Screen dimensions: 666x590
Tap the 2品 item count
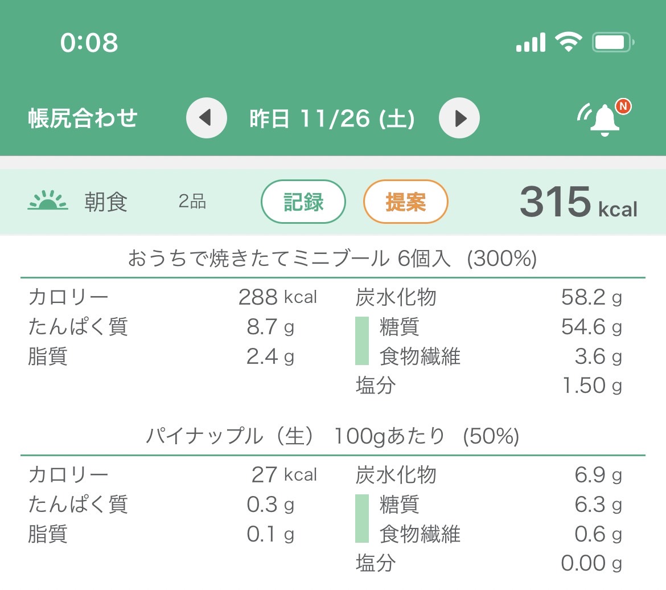192,201
